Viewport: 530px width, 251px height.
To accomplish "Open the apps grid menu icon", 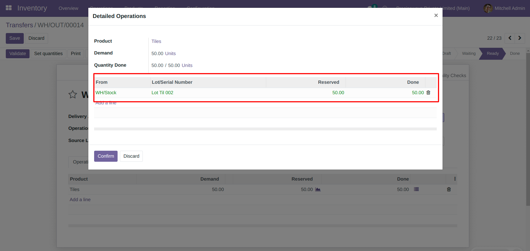I will click(x=9, y=8).
